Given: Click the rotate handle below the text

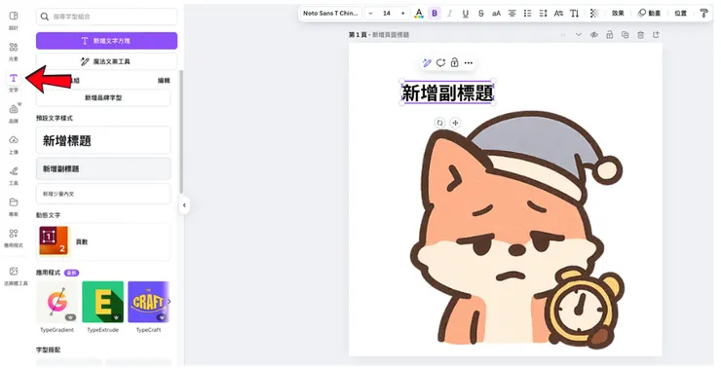Looking at the screenshot, I should click(440, 123).
